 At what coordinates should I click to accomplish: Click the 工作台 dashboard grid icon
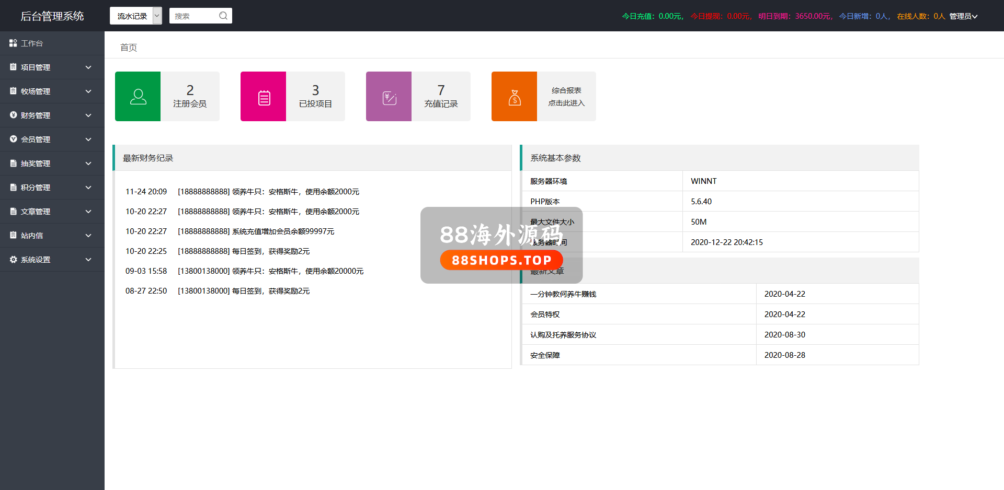[13, 43]
